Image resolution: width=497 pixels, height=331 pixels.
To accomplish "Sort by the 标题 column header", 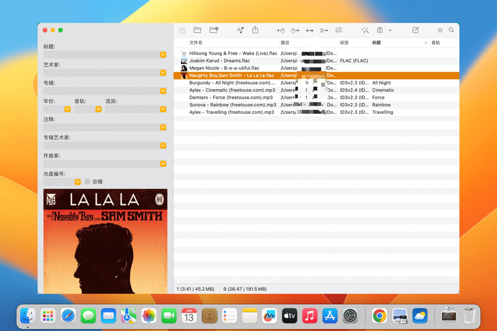I will (377, 42).
